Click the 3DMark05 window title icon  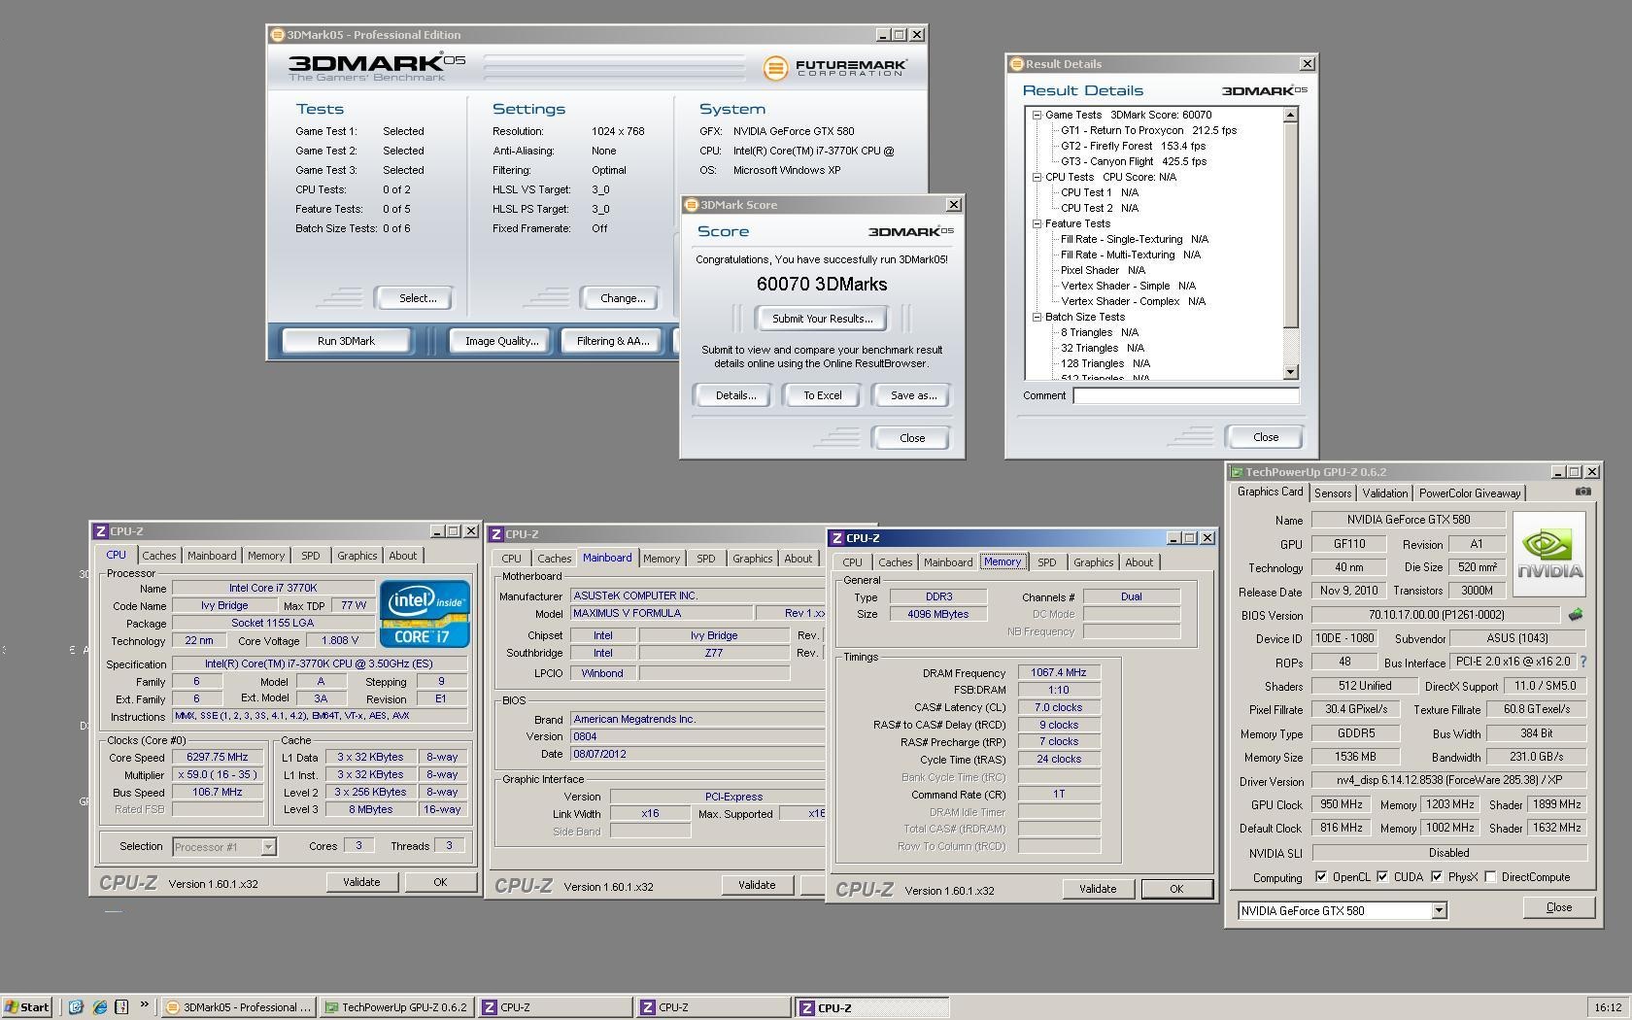pos(277,34)
